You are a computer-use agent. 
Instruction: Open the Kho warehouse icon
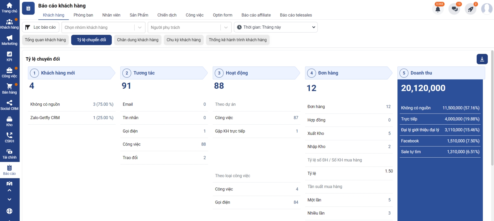(x=9, y=121)
